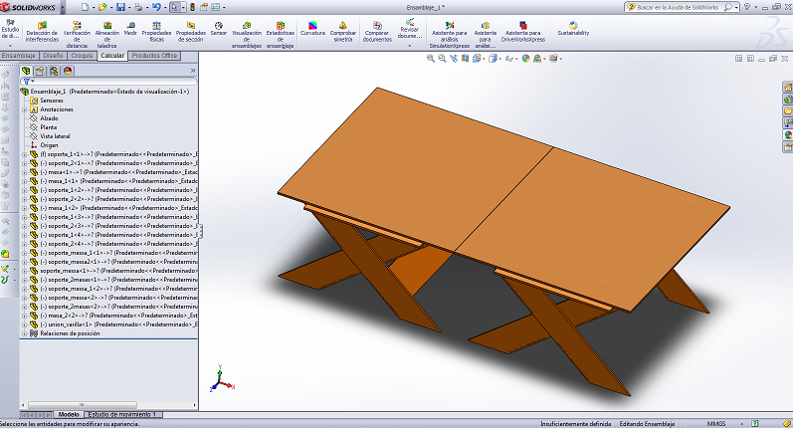Select Sensores in the feature tree
The height and width of the screenshot is (429, 794).
coord(52,101)
